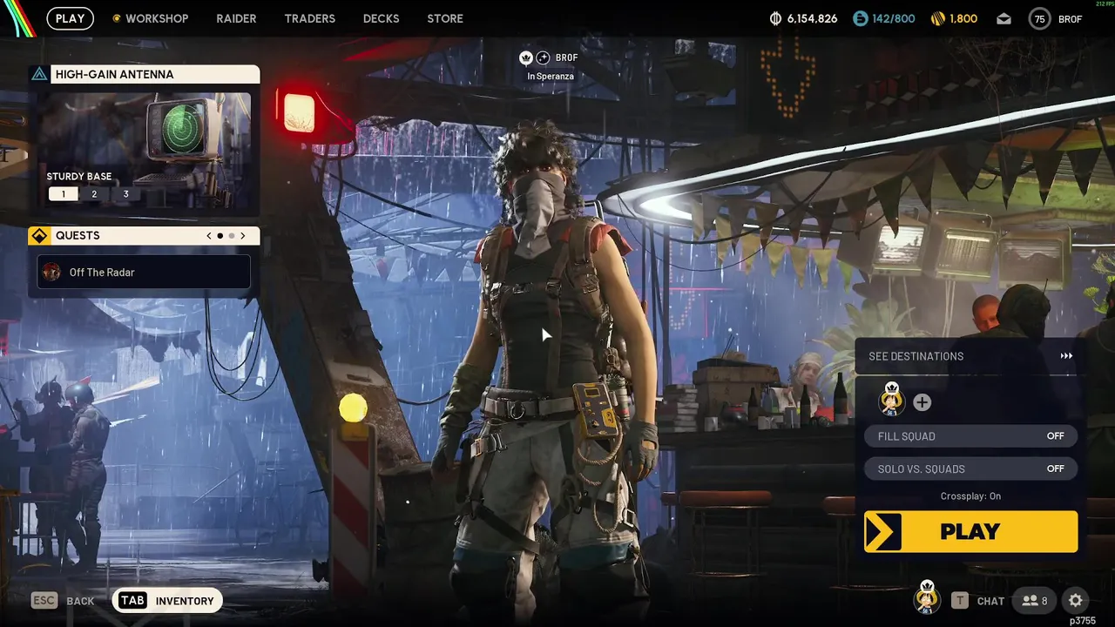Screen dimensions: 1115x627
Task: Click the squad leader avatar in the party panel
Action: [892, 400]
